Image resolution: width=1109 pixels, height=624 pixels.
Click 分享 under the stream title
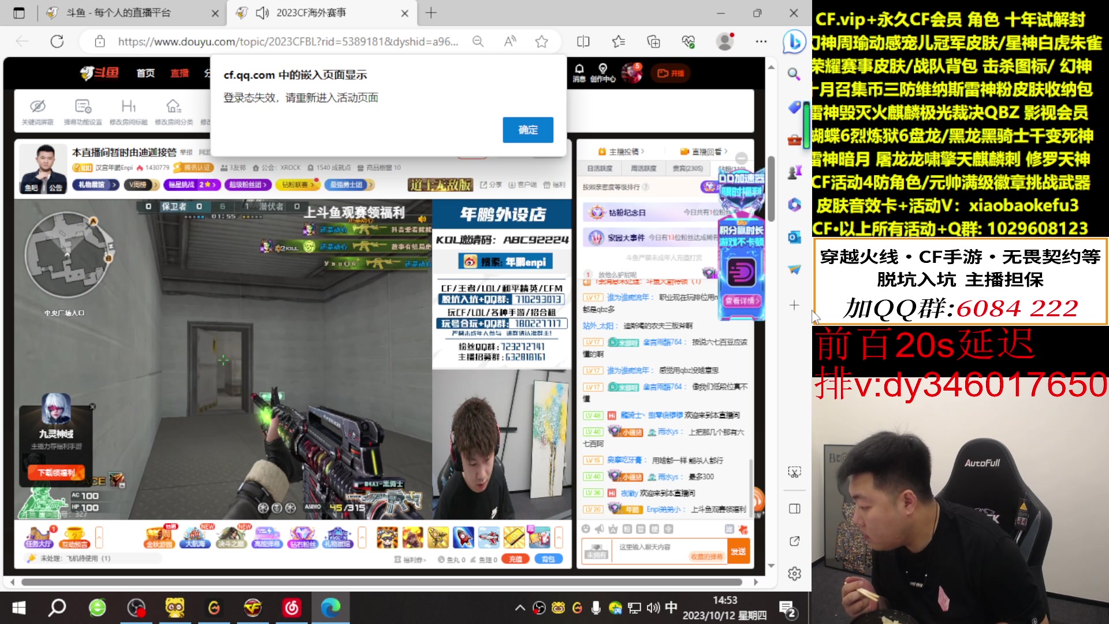[x=491, y=185]
